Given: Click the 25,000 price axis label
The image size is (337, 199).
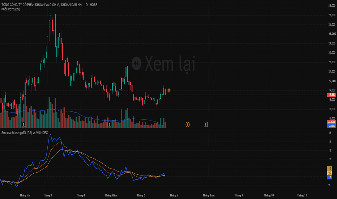Looking at the screenshot, I should (x=332, y=34).
